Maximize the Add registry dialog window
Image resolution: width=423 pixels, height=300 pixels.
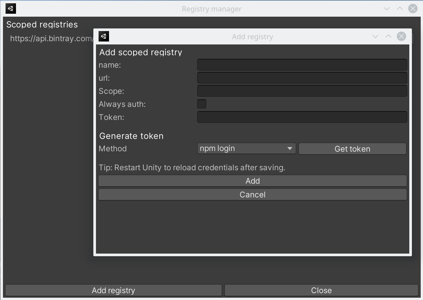[388, 37]
